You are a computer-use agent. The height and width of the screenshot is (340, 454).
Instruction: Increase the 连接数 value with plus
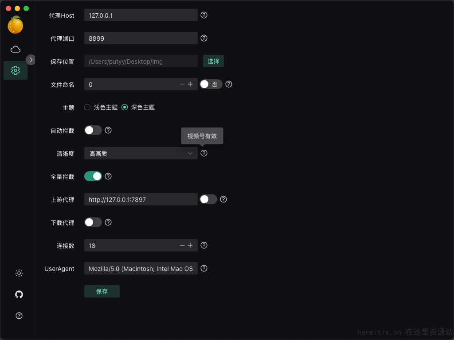tap(190, 245)
